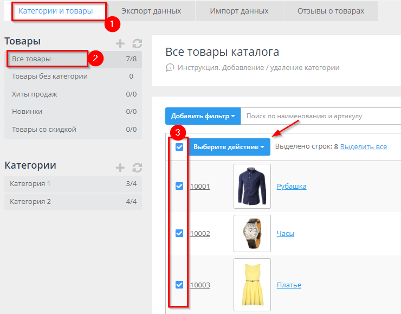This screenshot has height=314, width=401.
Task: Uncheck the checkbox for product 10001
Action: tap(179, 186)
